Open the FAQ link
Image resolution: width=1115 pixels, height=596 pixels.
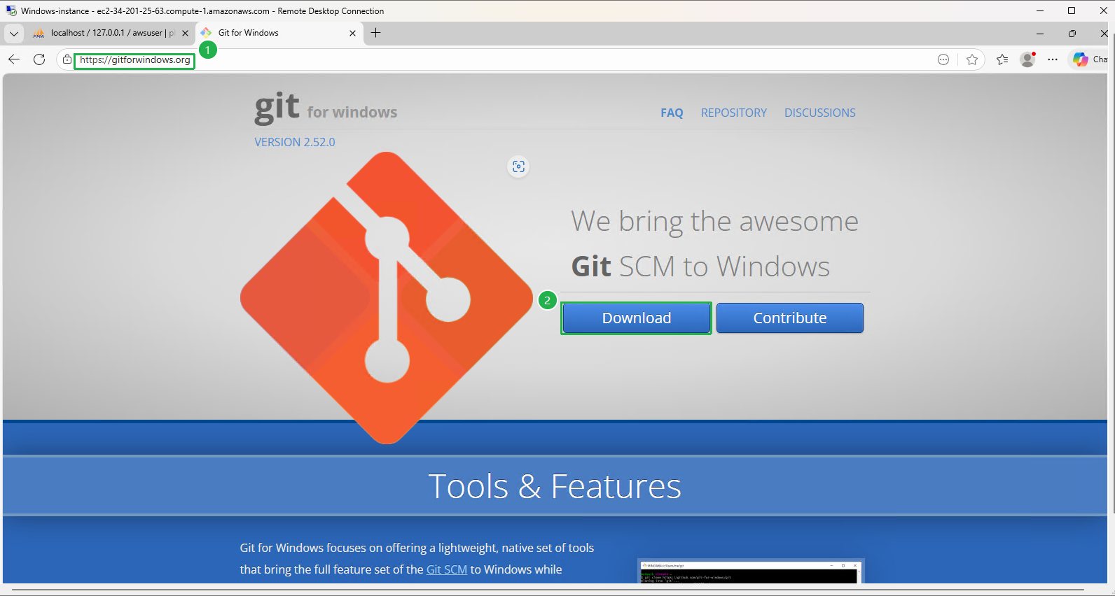coord(672,113)
